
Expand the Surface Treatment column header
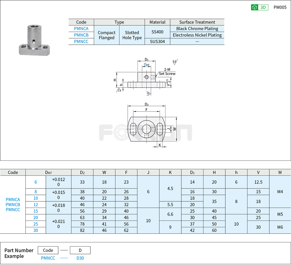[x=197, y=22]
